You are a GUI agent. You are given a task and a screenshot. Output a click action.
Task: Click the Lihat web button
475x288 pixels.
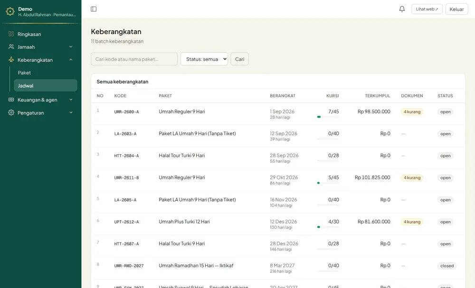click(x=427, y=9)
